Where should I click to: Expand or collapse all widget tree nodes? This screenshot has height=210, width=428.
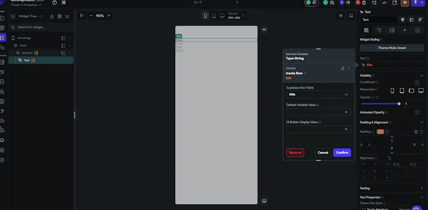tap(68, 16)
